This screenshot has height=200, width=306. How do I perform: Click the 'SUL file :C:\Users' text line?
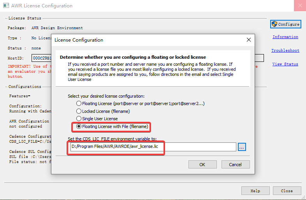(x=30, y=157)
